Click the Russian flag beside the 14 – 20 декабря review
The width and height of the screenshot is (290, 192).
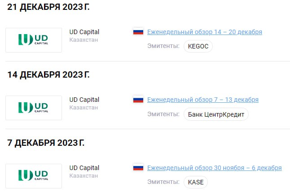(138, 32)
